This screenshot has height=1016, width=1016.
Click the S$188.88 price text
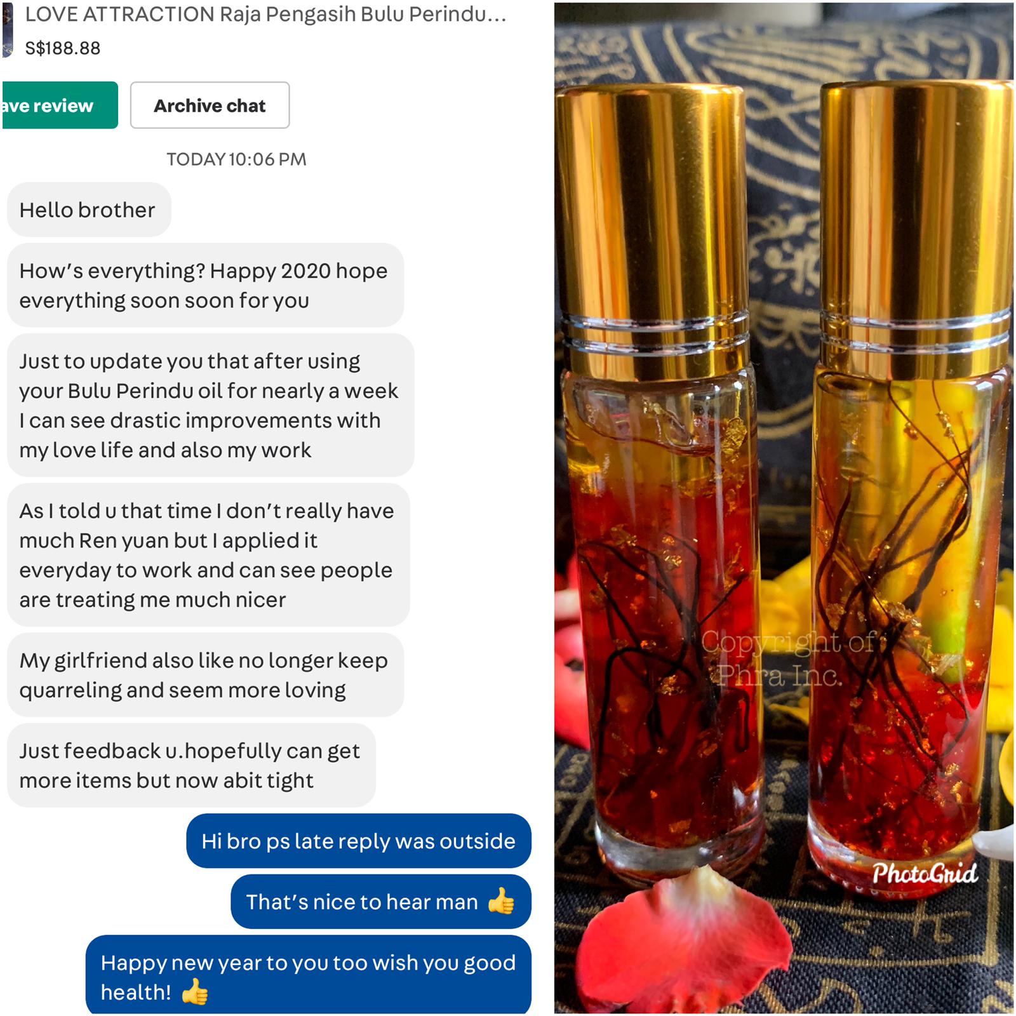coord(62,48)
